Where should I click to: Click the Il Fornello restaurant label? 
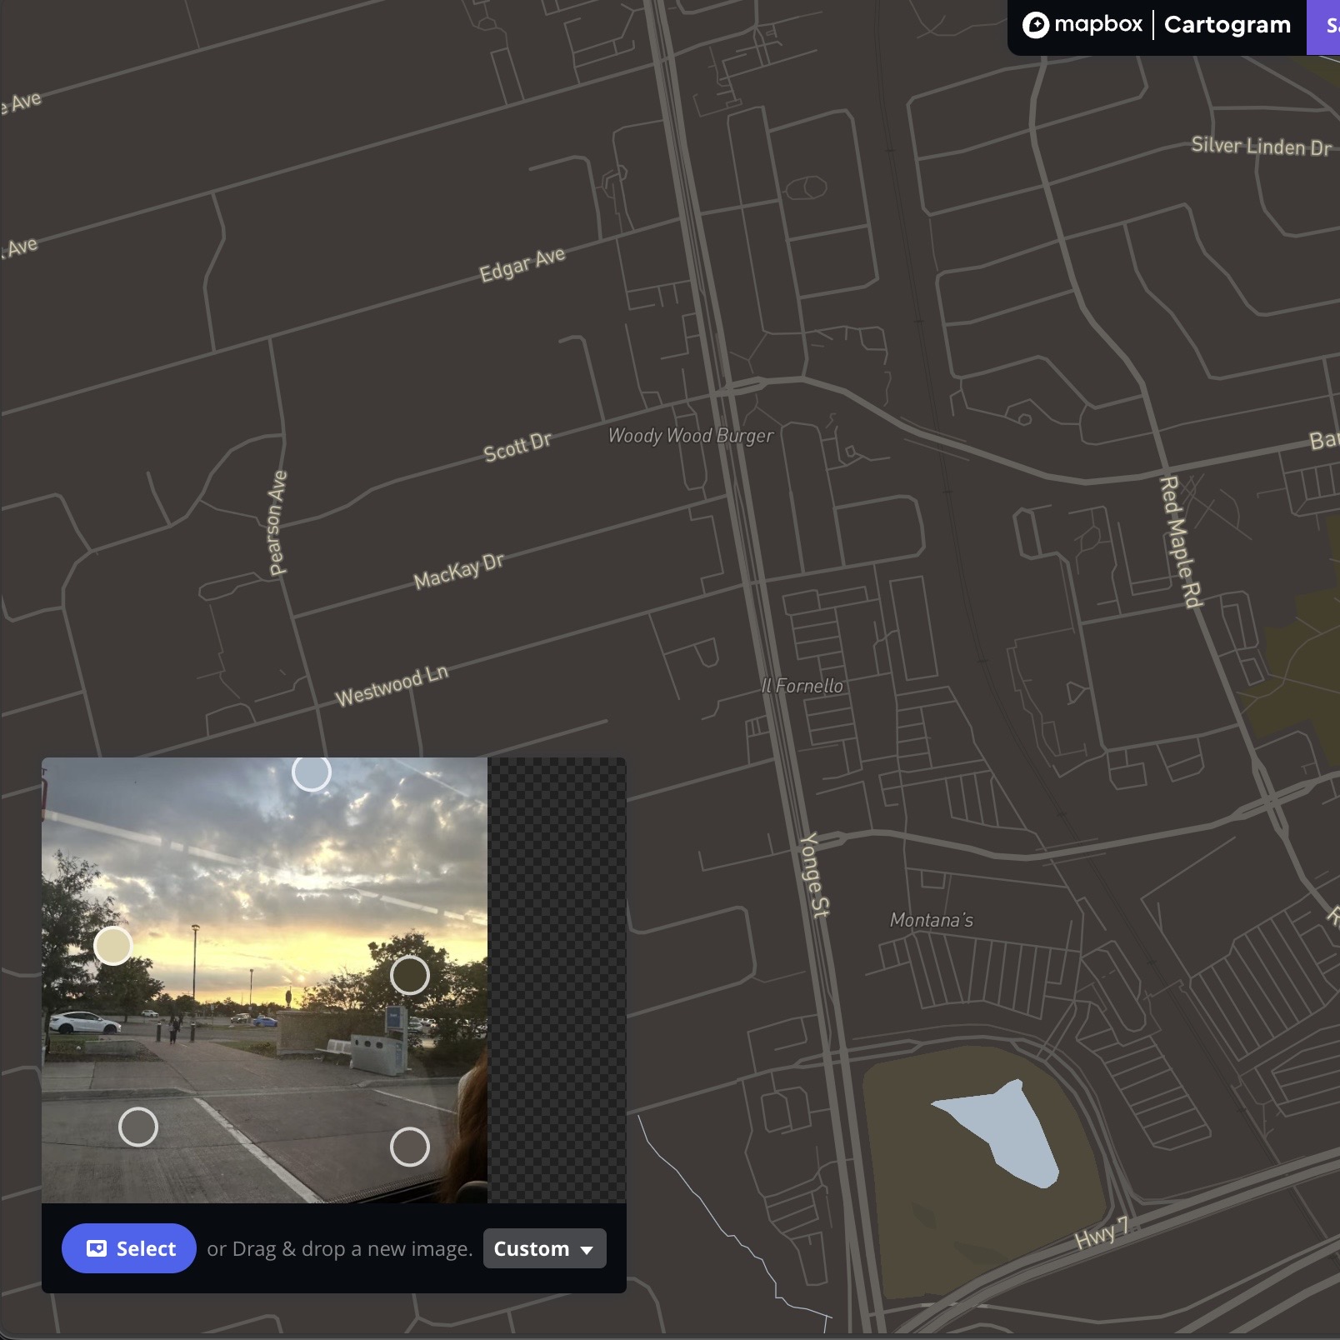[802, 686]
